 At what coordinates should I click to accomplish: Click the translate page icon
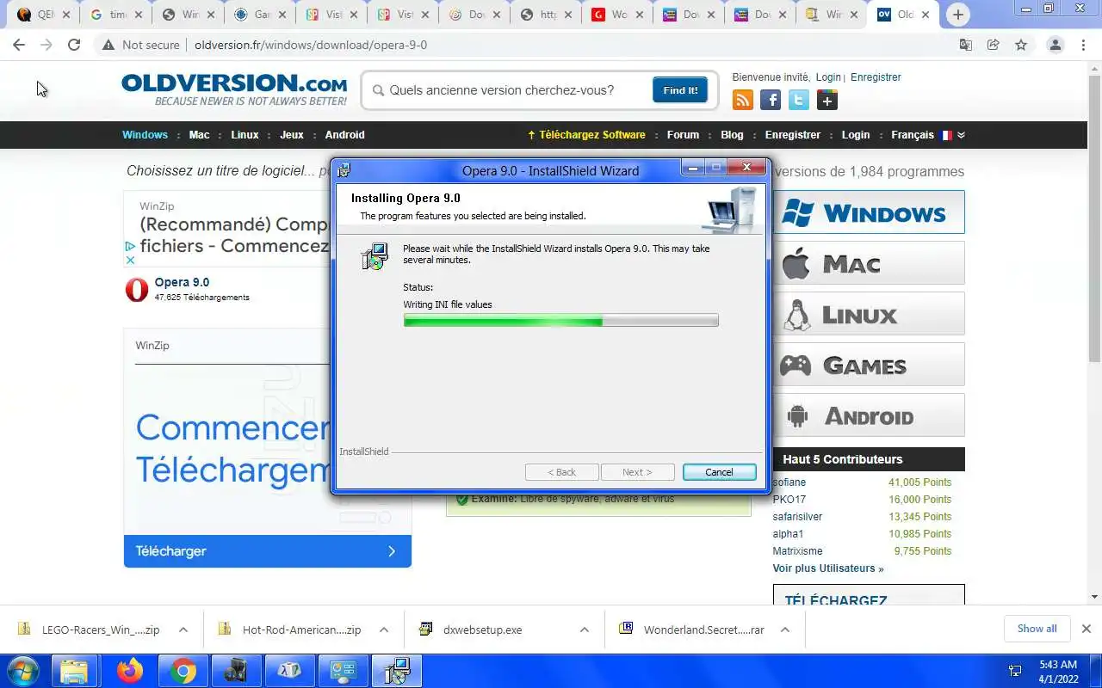966,45
